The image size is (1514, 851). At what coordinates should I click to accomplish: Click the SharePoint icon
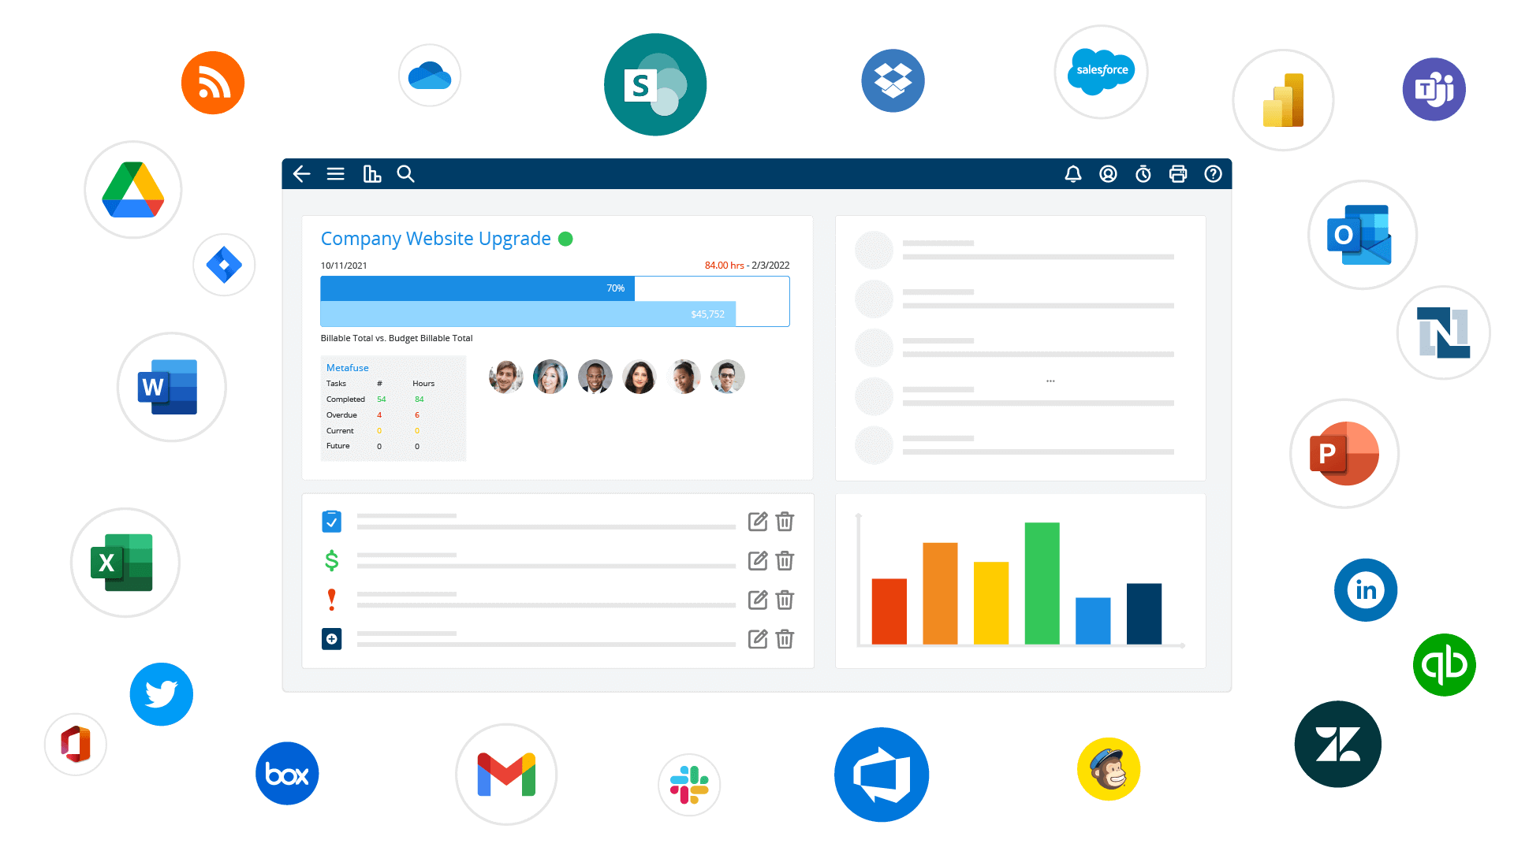coord(655,84)
